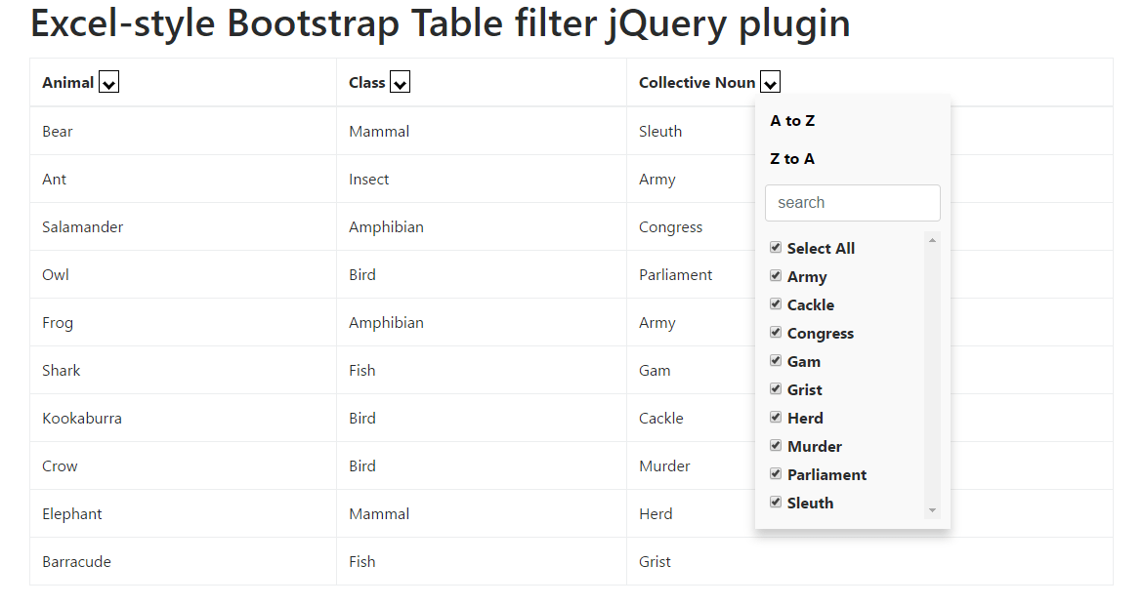The height and width of the screenshot is (606, 1143).
Task: Uncheck the Select All option
Action: (x=776, y=247)
